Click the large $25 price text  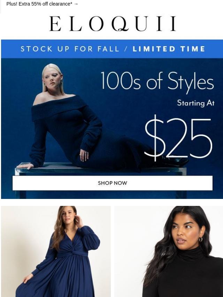(178, 138)
